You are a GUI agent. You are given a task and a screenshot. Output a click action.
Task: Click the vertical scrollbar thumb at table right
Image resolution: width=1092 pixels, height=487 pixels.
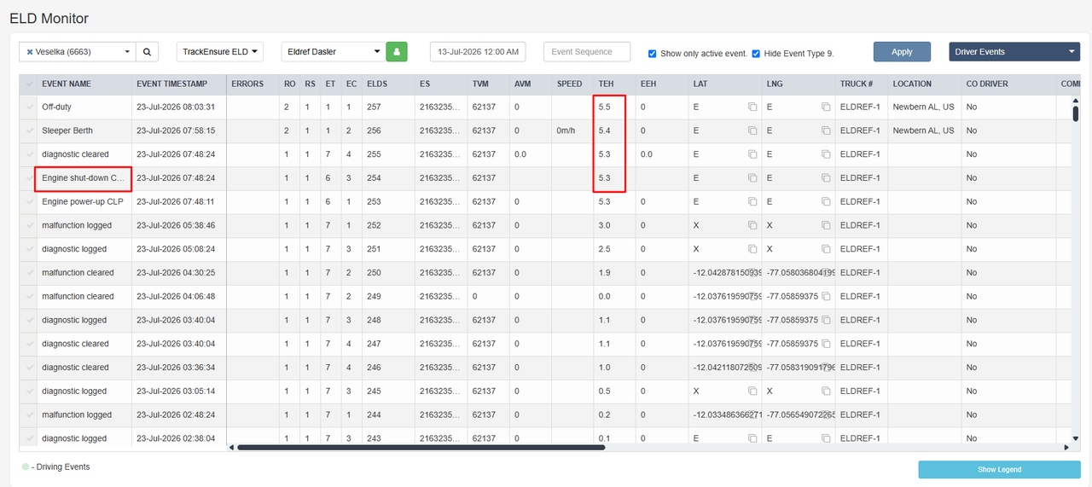[x=1076, y=113]
